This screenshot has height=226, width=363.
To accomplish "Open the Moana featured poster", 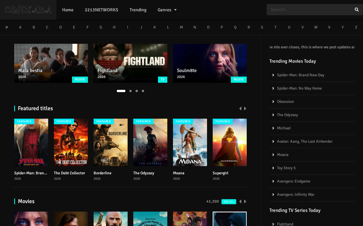I will (x=190, y=142).
